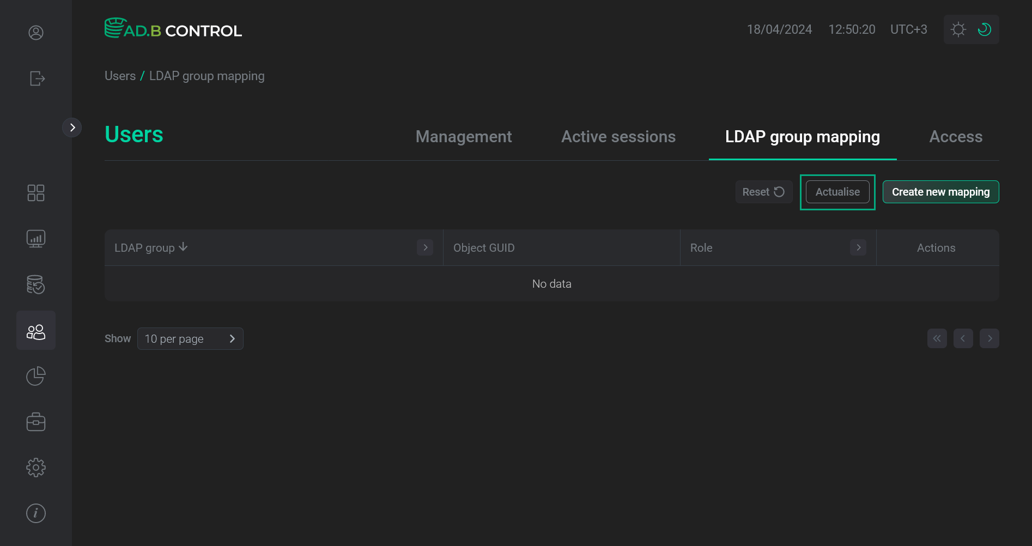Open the database status icon
Viewport: 1032px width, 546px height.
(x=35, y=284)
